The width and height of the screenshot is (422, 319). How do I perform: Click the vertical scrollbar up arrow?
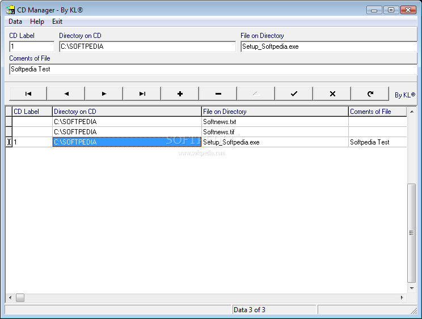tap(412, 112)
